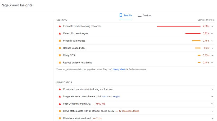
Task: Click the 'Reduce unused JavaScript' text
Action: [x=77, y=62]
